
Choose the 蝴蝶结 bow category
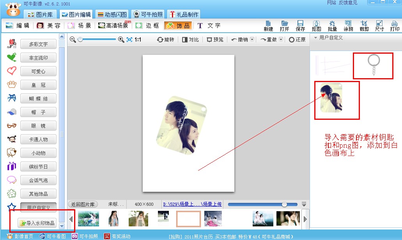tap(39, 98)
